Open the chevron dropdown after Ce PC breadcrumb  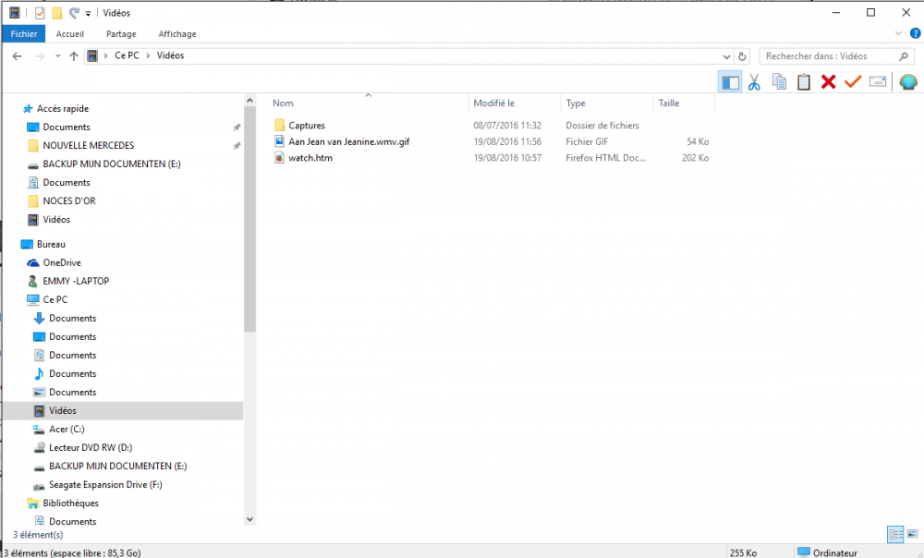pyautogui.click(x=148, y=55)
